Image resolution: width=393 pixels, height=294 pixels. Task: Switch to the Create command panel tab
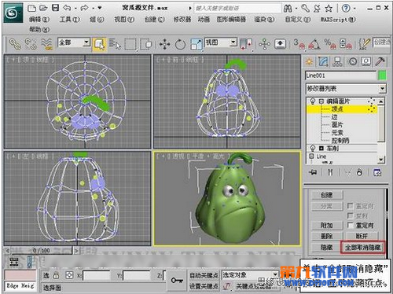tap(309, 61)
